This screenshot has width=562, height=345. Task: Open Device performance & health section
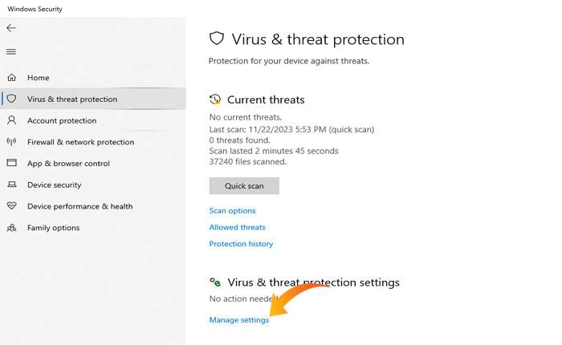pyautogui.click(x=79, y=206)
